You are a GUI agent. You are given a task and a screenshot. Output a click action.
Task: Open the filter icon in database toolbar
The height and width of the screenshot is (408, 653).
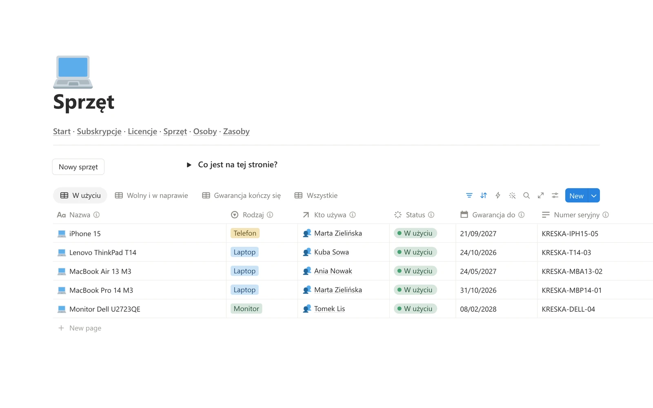coord(469,195)
